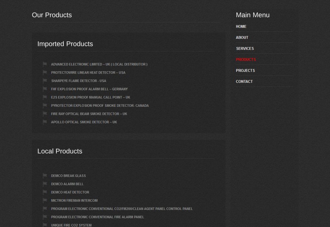Select Fire Ray Optical Beam Smoke Detector

pos(89,114)
